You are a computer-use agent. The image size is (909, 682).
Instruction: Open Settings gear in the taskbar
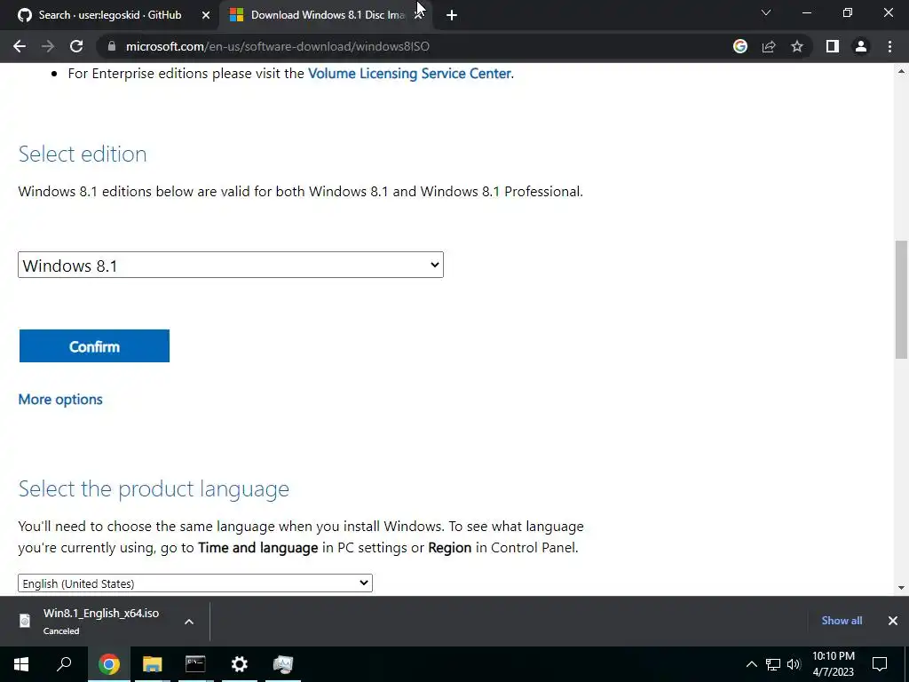coord(239,664)
